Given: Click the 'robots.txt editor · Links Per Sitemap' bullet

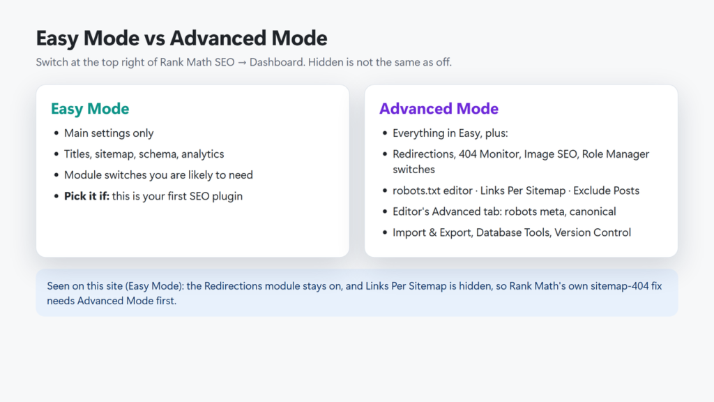Looking at the screenshot, I should click(x=516, y=191).
